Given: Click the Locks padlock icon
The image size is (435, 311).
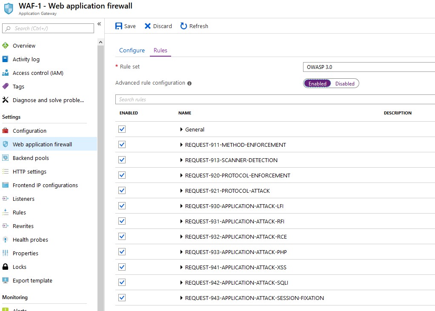Looking at the screenshot, I should tap(5, 267).
